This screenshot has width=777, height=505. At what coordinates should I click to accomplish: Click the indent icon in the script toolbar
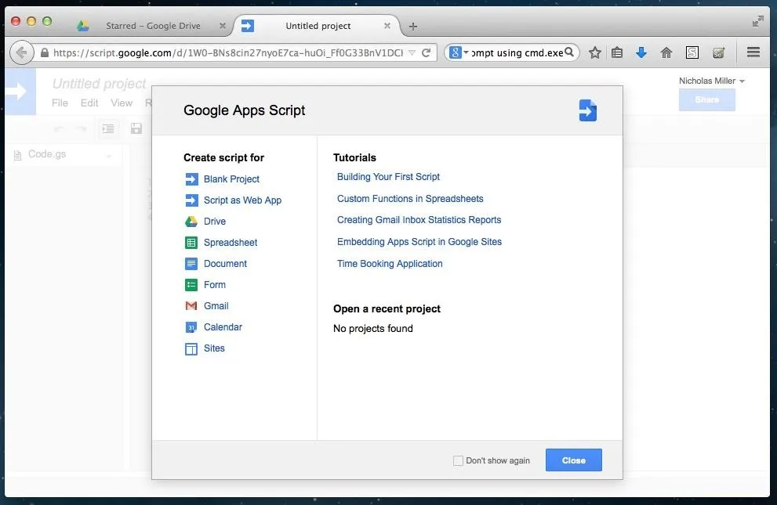click(108, 128)
